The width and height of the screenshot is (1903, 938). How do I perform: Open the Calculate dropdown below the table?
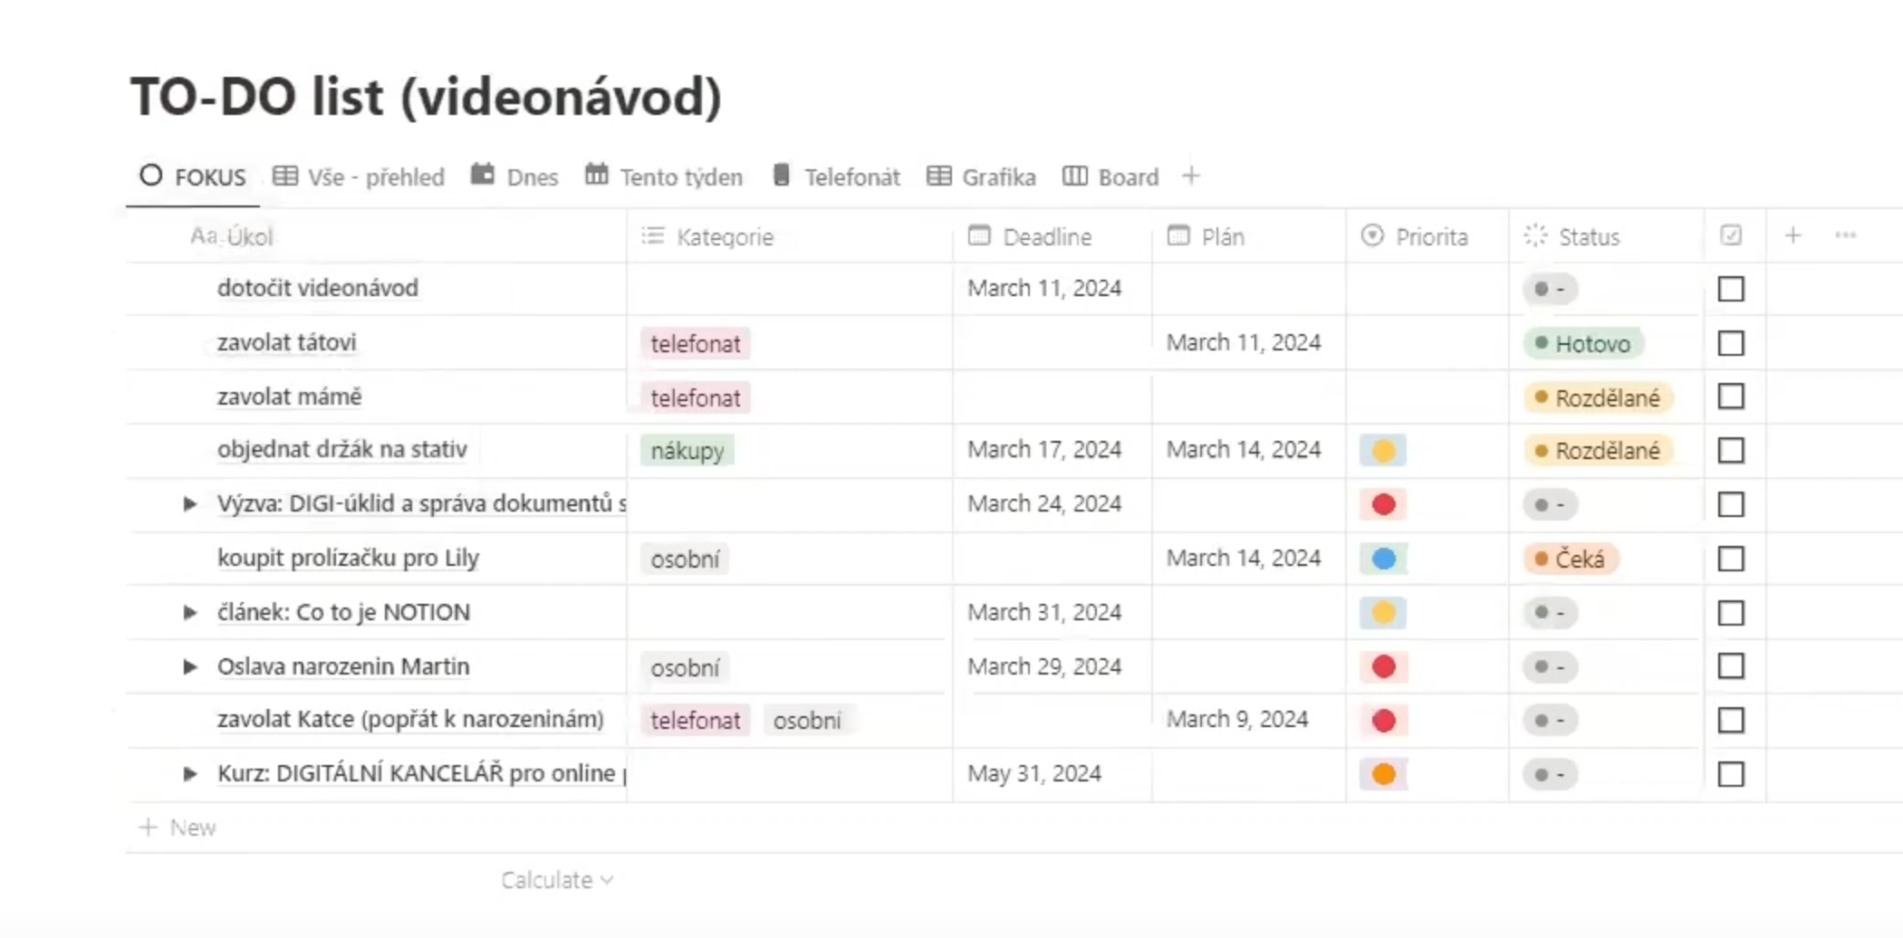557,880
